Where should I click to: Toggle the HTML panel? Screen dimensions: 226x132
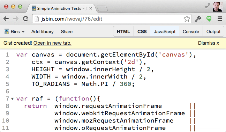123,31
